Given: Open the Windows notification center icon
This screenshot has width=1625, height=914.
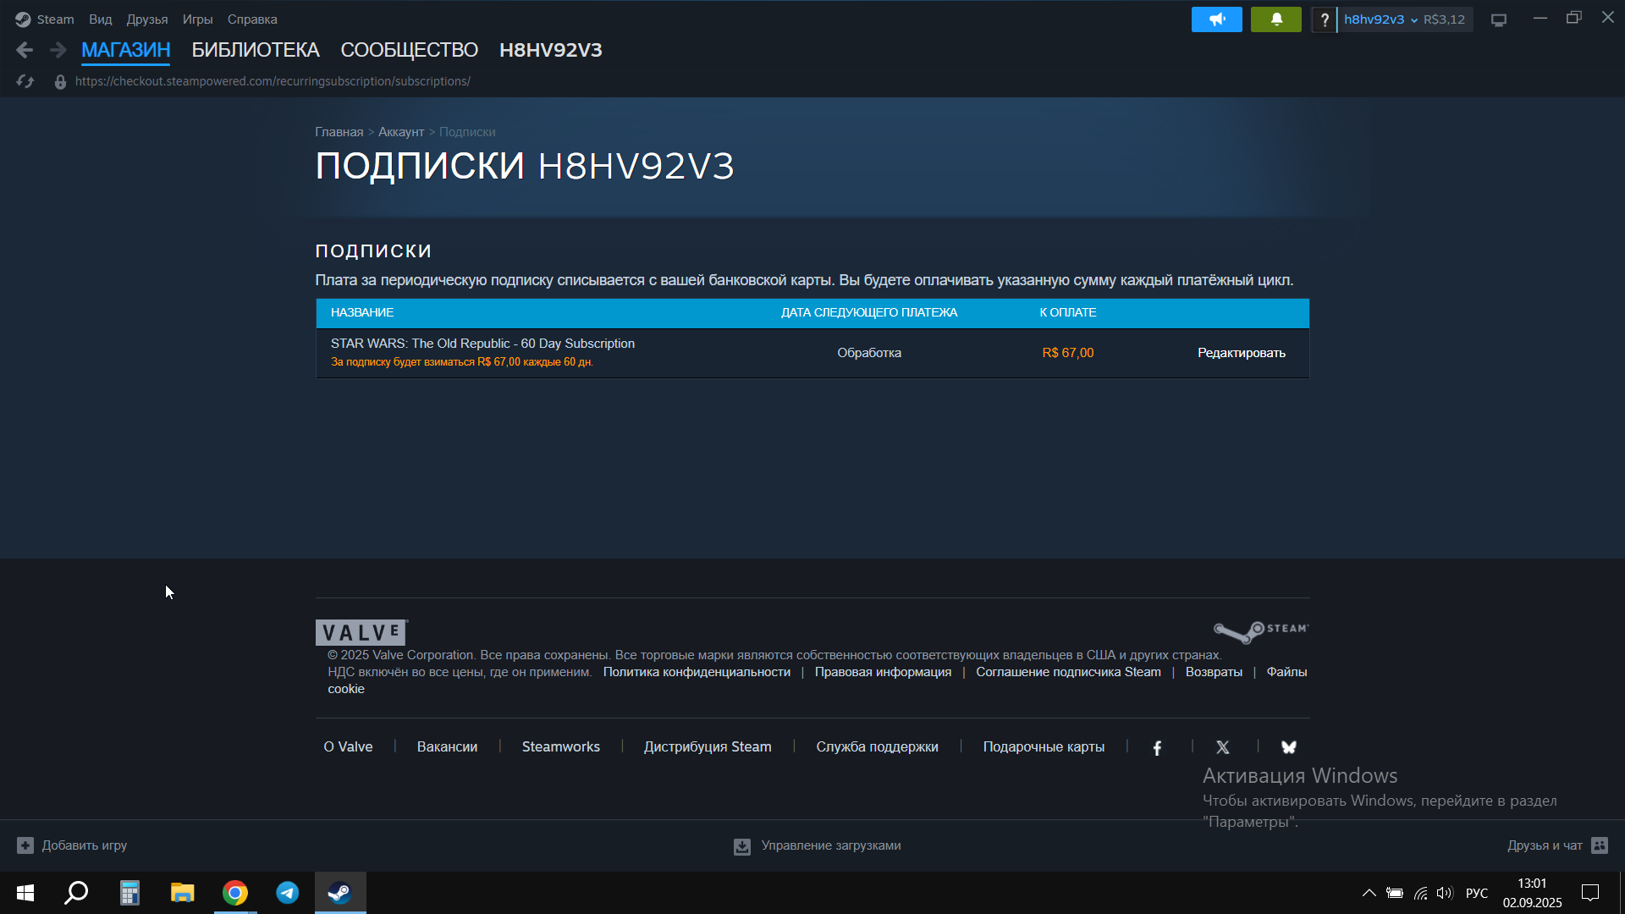Looking at the screenshot, I should click(x=1590, y=893).
